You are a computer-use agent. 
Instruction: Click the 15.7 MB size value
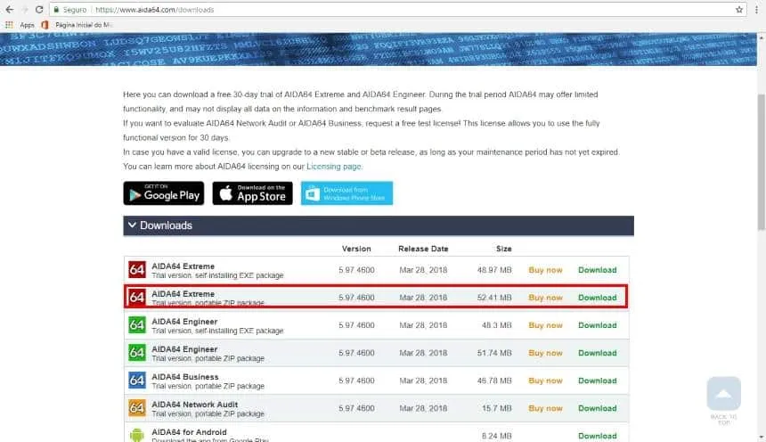pos(496,408)
